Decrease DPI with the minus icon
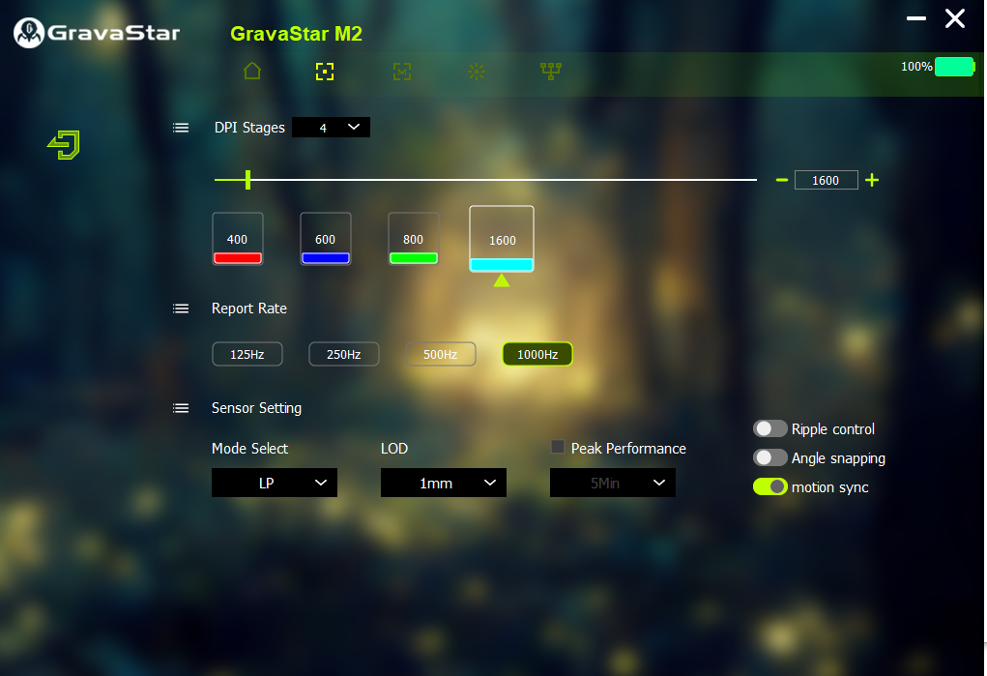987x676 pixels. click(x=782, y=180)
